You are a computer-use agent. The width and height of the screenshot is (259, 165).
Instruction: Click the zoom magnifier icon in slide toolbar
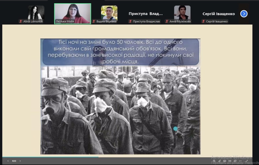pos(214,161)
